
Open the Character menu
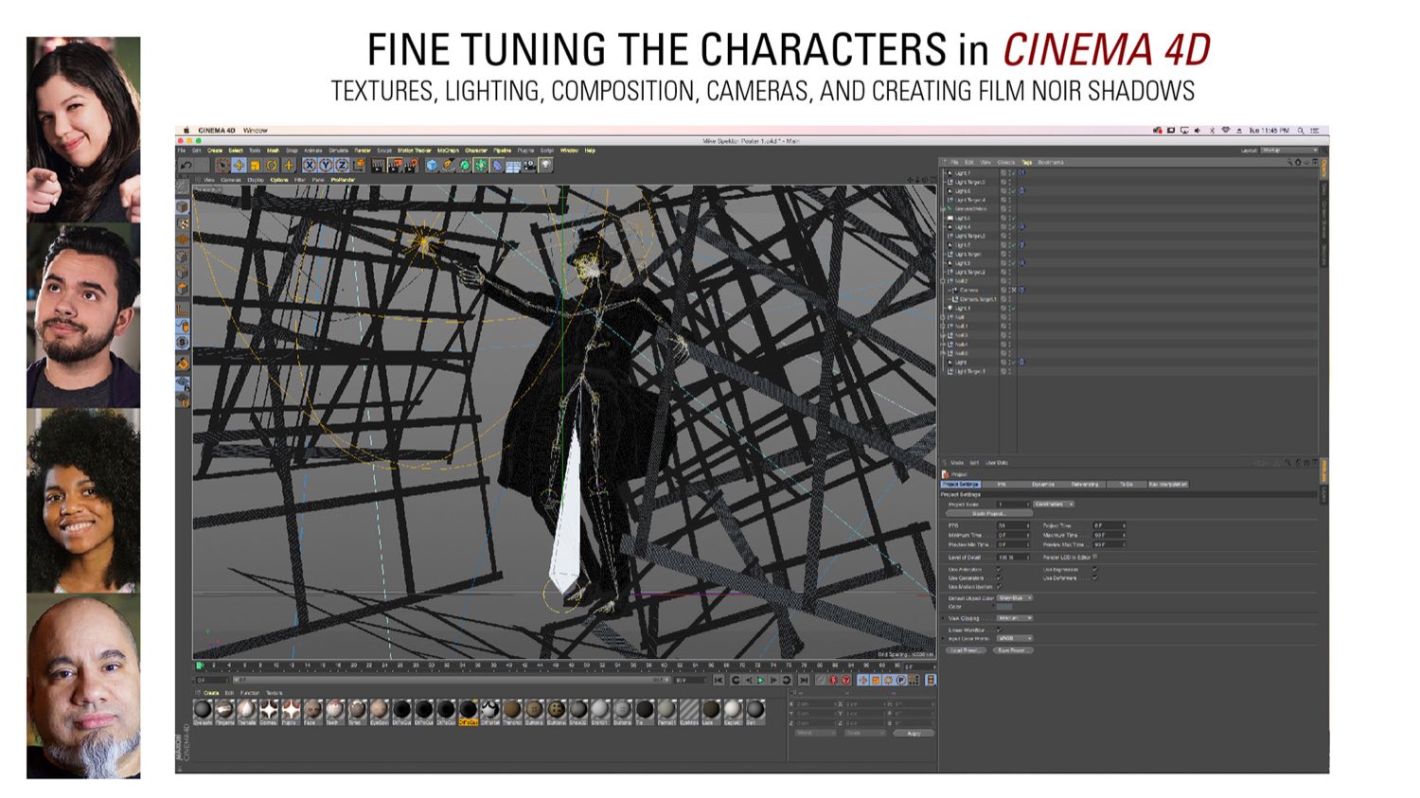coord(476,151)
